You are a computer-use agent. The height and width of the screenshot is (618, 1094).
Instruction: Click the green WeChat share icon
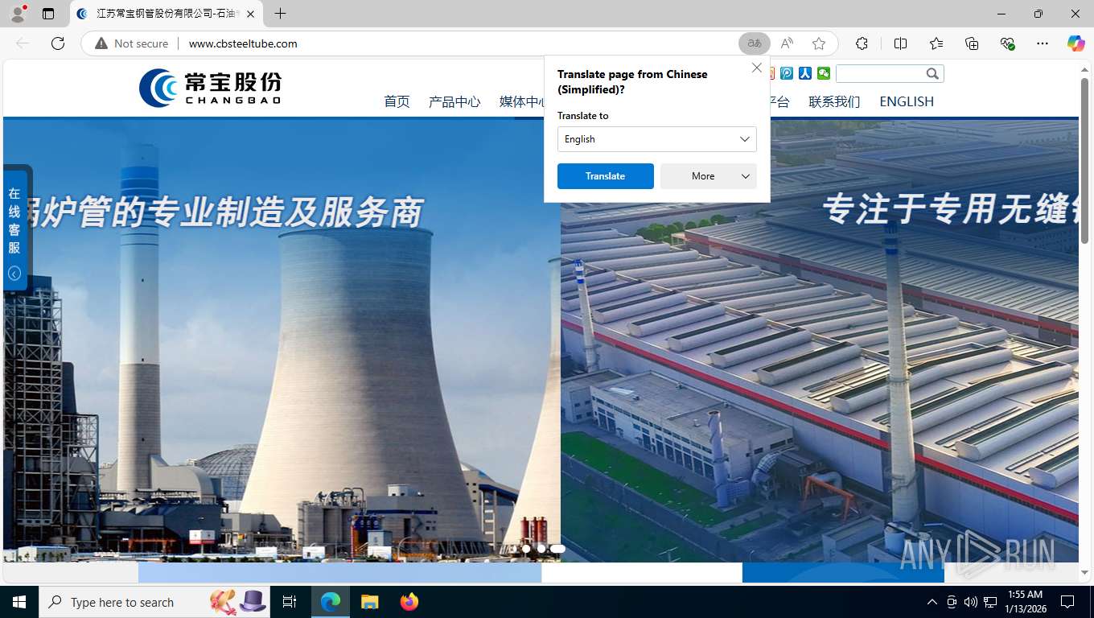tap(823, 73)
